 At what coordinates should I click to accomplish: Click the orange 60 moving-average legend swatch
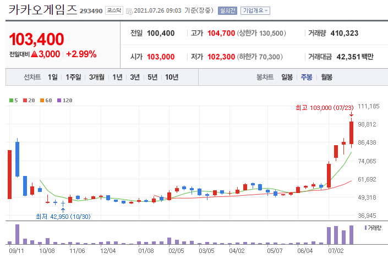pyautogui.click(x=42, y=100)
